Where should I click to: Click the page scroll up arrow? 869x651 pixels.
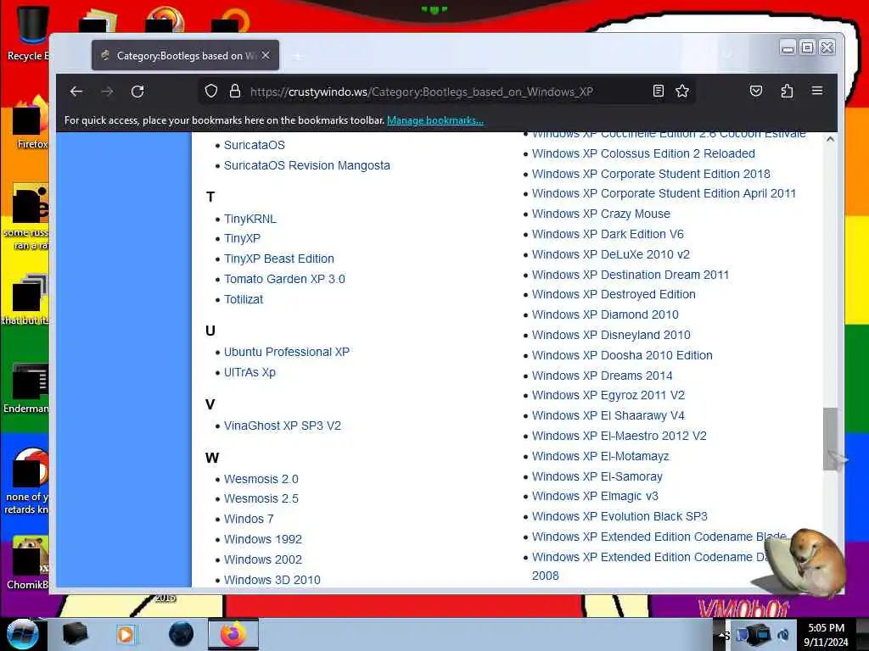point(830,140)
